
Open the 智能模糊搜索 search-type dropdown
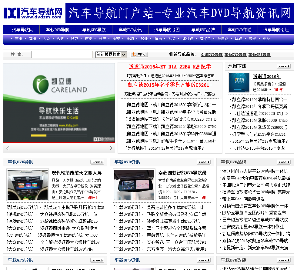(111, 55)
